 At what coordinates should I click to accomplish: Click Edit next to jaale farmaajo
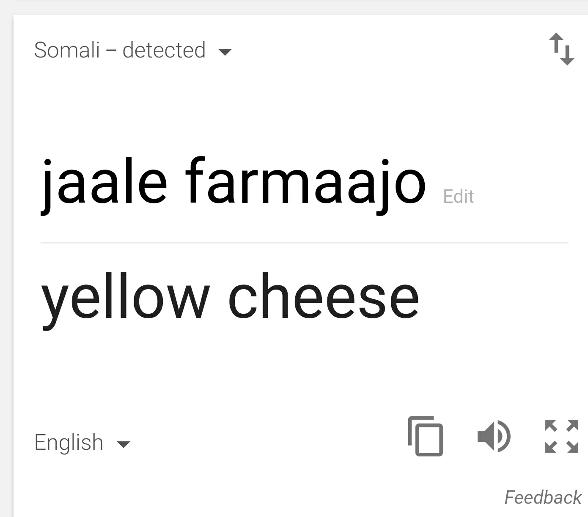(459, 197)
